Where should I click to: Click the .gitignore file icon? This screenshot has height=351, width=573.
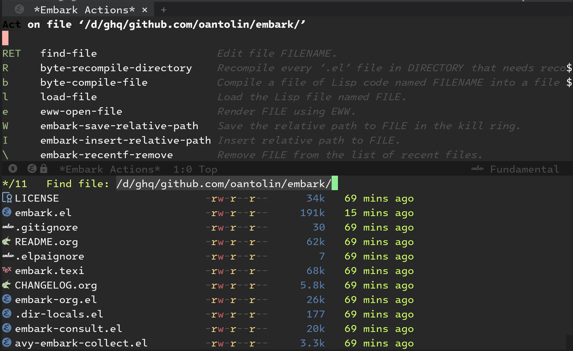point(8,226)
